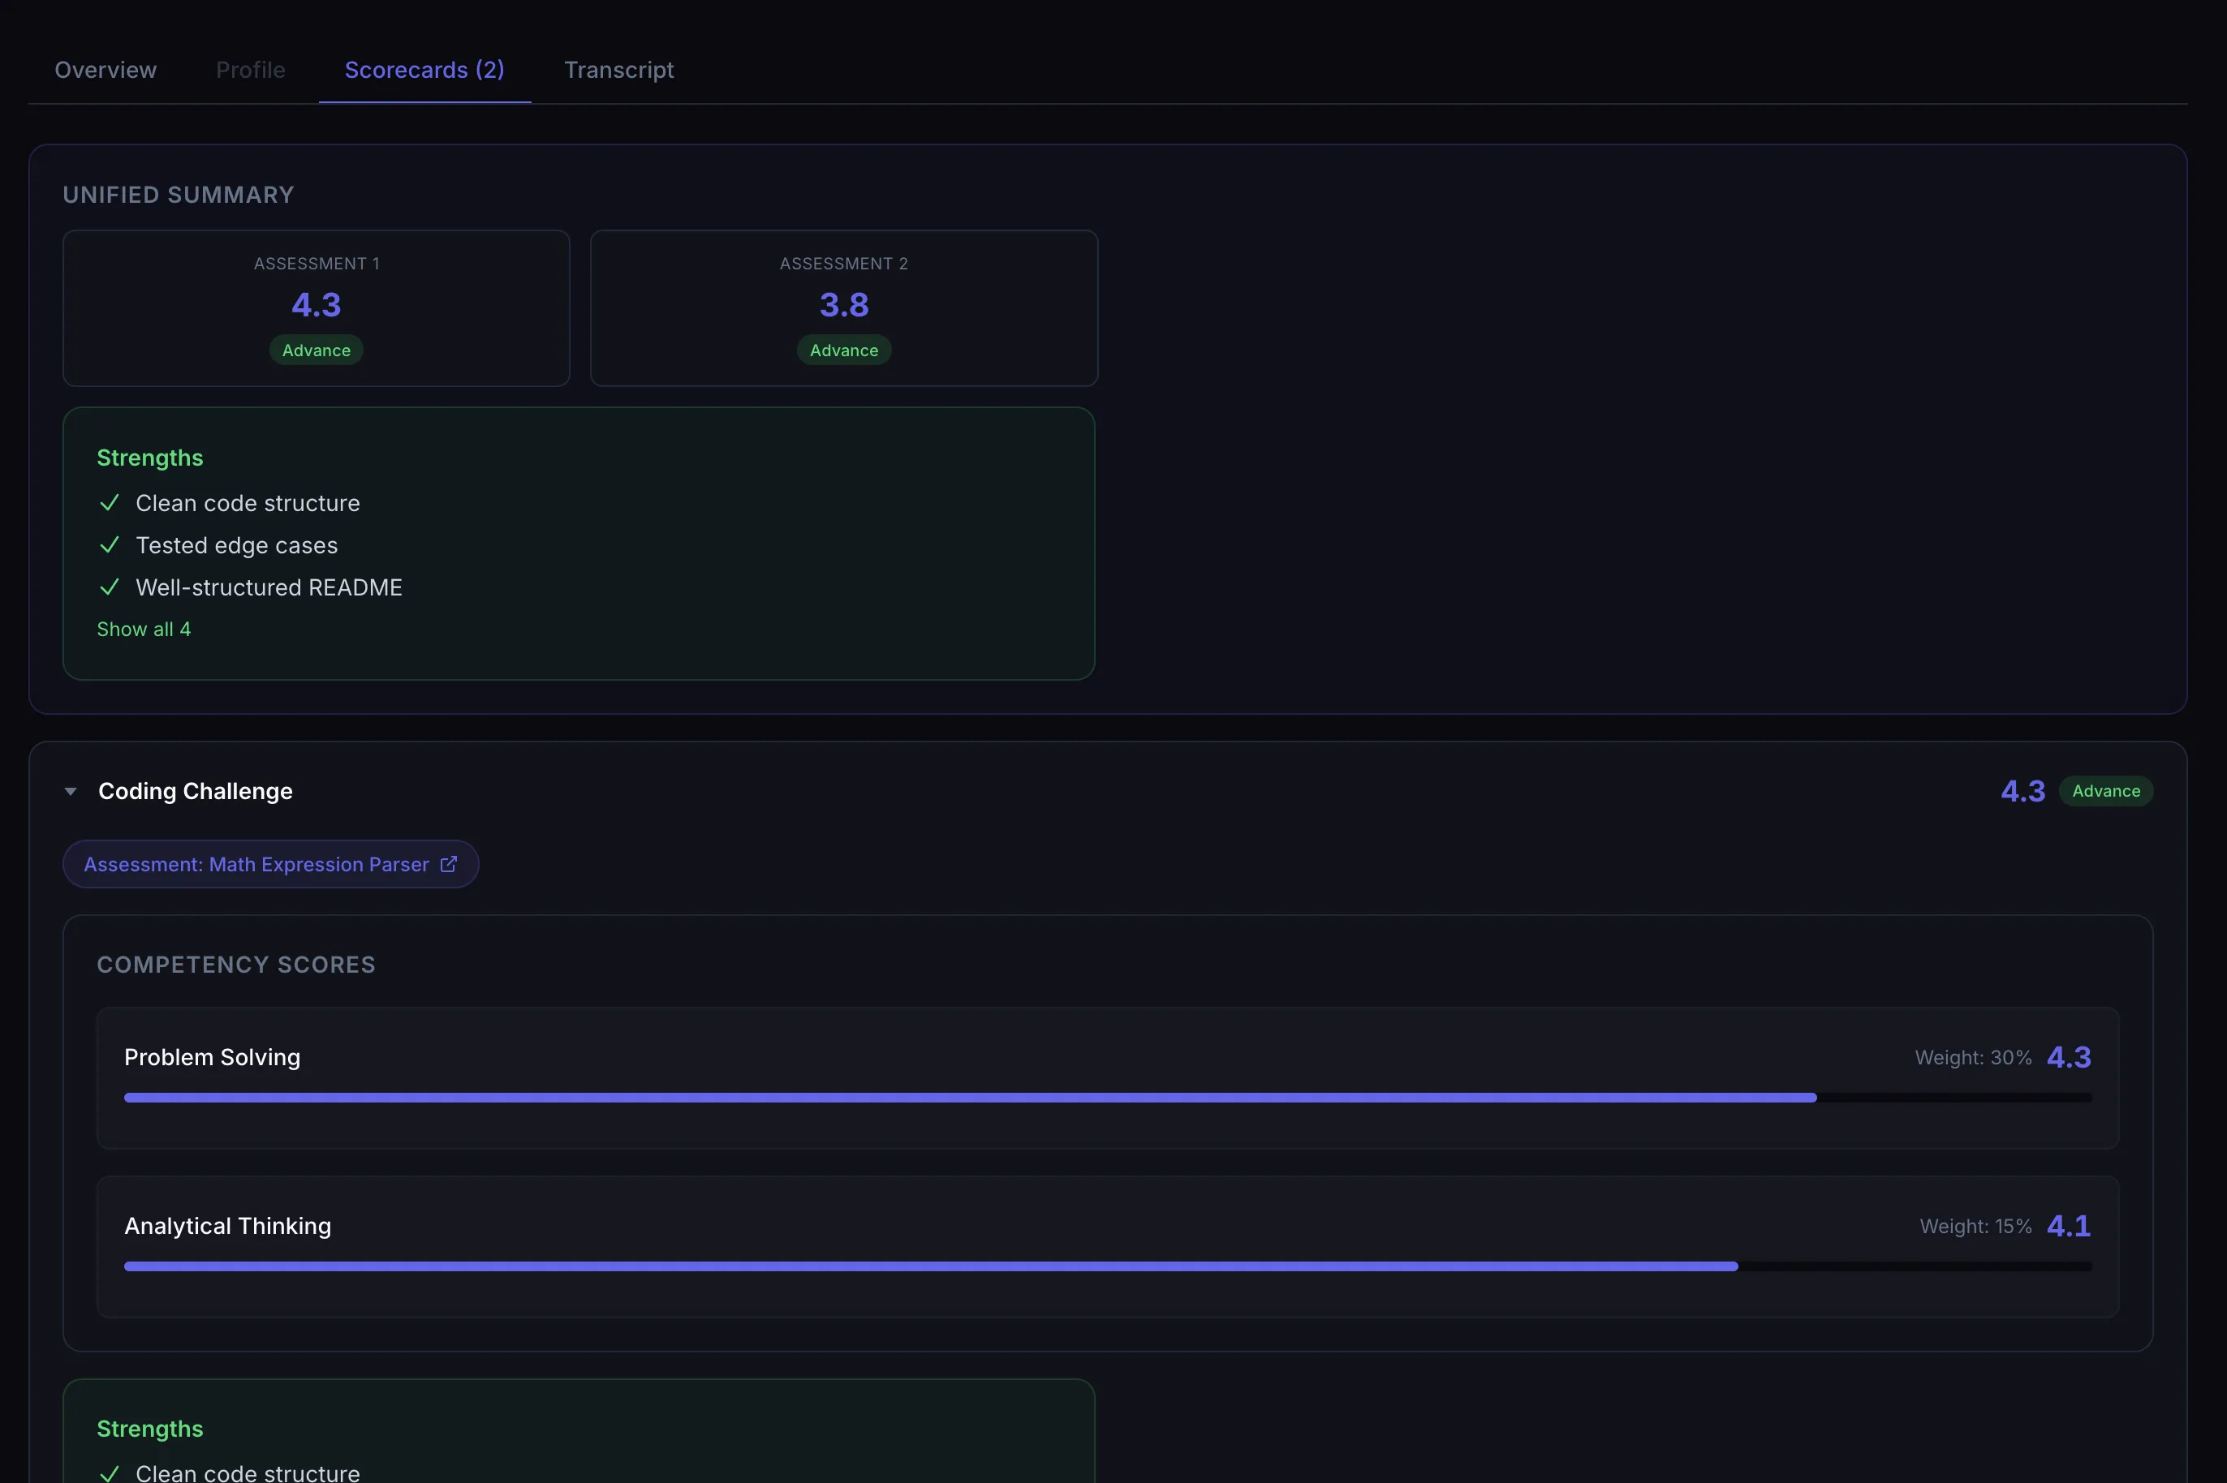Click the Weight: 30% text
The image size is (2227, 1483).
pyautogui.click(x=1972, y=1057)
